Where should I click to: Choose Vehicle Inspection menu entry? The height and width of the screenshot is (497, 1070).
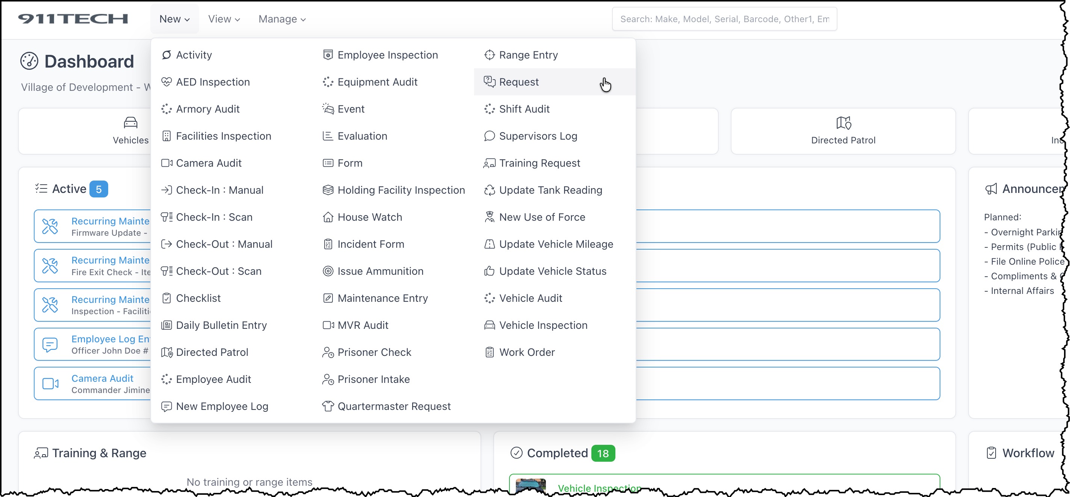click(x=543, y=325)
